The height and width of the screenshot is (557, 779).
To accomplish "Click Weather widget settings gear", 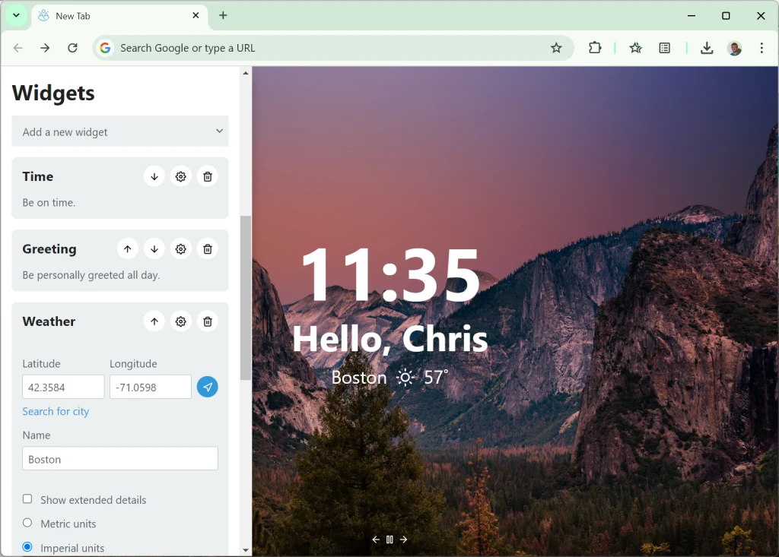I will [180, 321].
